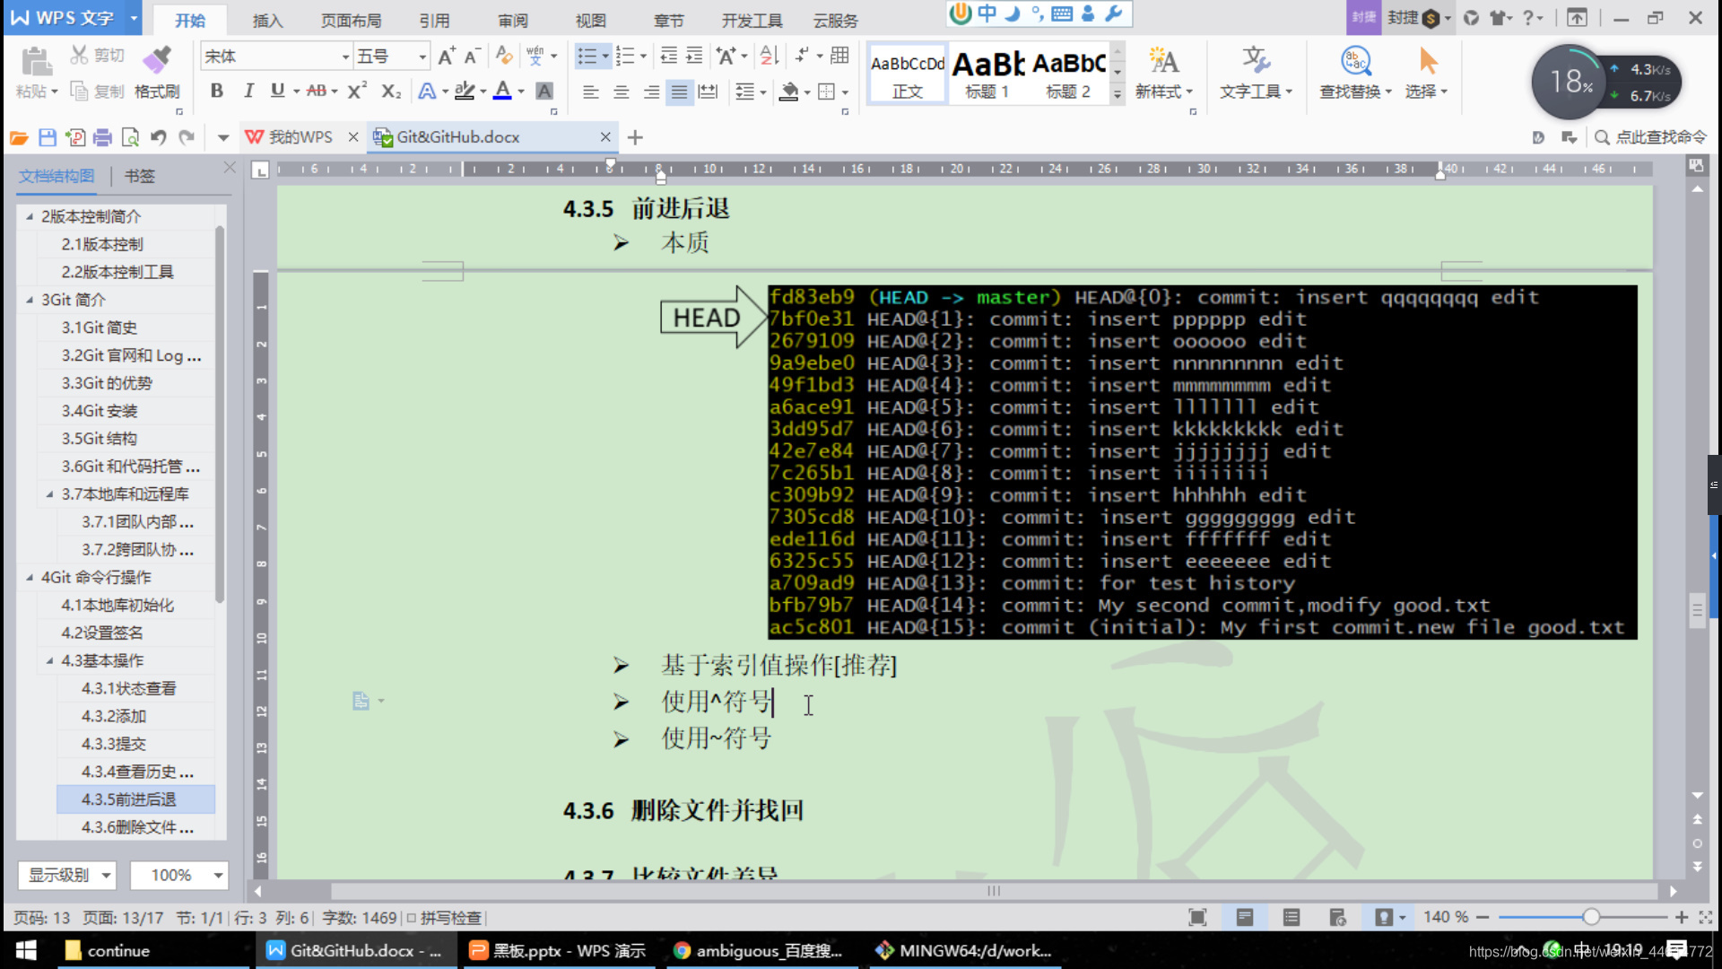
Task: Align paragraph to the left
Action: pos(590,92)
